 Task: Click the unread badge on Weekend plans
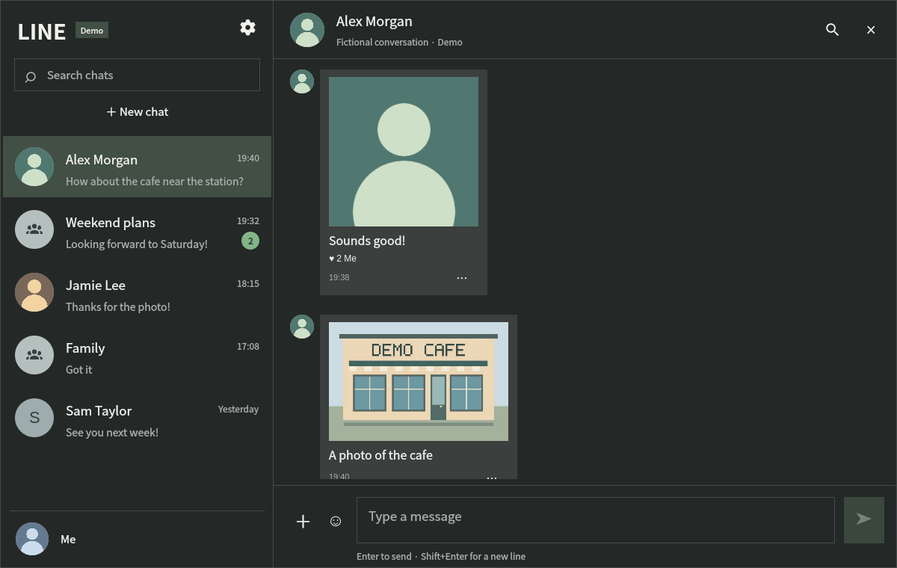250,241
